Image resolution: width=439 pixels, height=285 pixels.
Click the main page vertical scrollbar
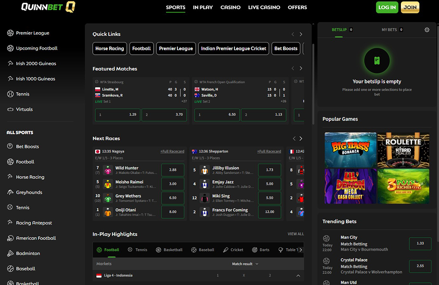[313, 84]
